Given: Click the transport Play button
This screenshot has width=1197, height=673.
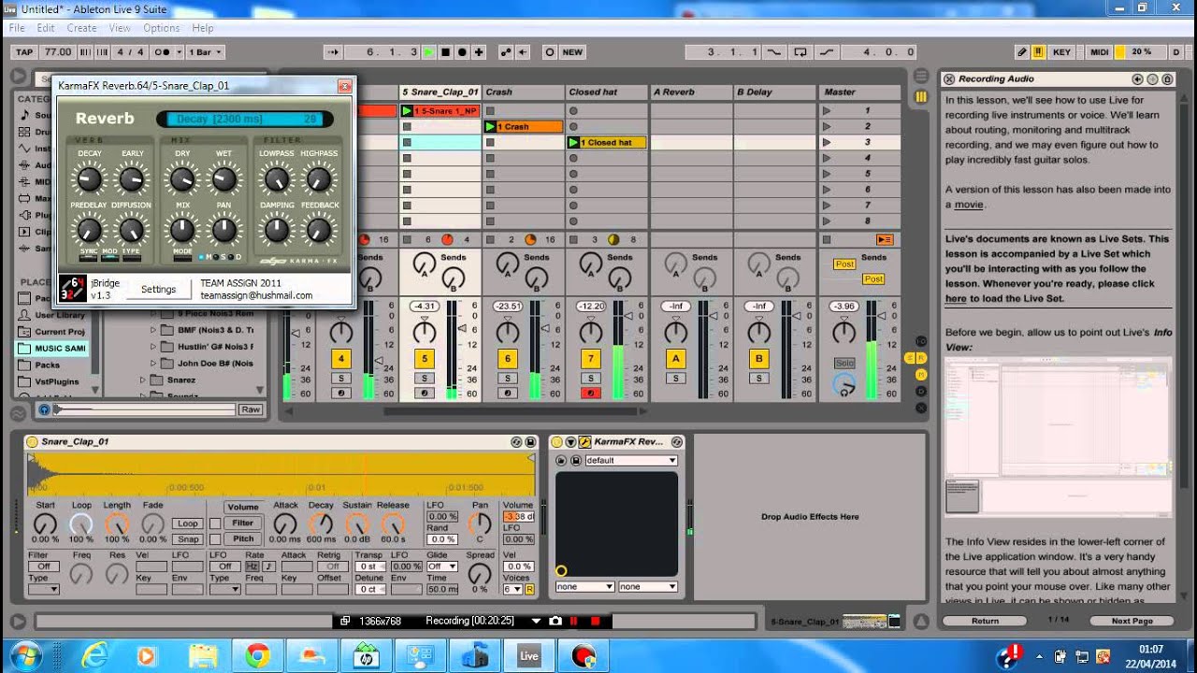Looking at the screenshot, I should pyautogui.click(x=429, y=52).
